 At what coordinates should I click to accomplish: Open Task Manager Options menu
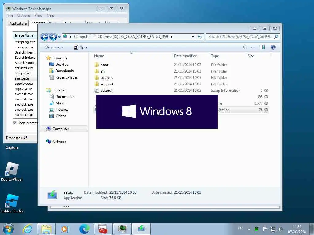point(24,15)
